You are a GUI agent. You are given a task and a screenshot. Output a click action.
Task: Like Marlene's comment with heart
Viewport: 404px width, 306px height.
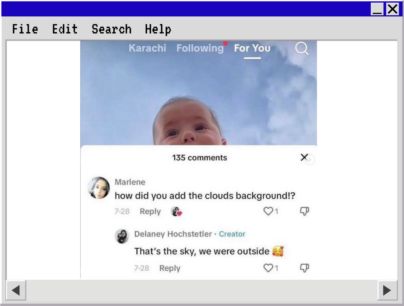[x=268, y=211]
